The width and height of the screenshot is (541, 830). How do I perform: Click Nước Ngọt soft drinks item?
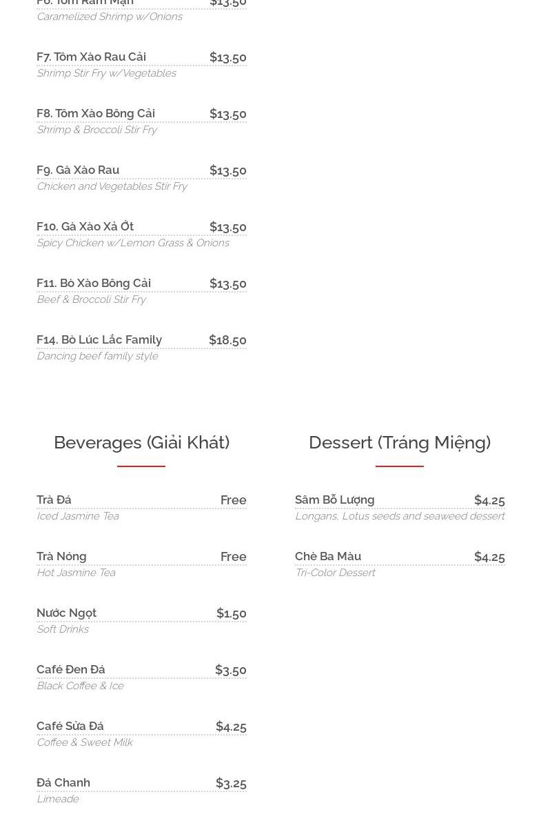[66, 613]
